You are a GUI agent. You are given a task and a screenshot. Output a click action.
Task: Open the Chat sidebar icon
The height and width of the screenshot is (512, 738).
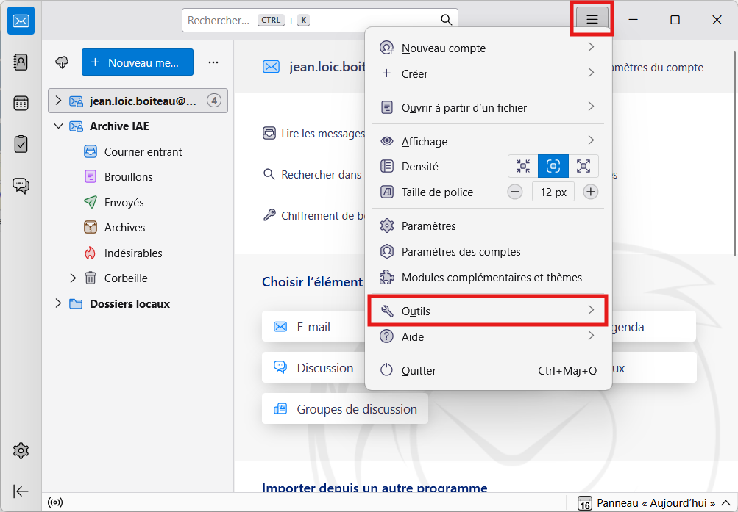coord(21,186)
